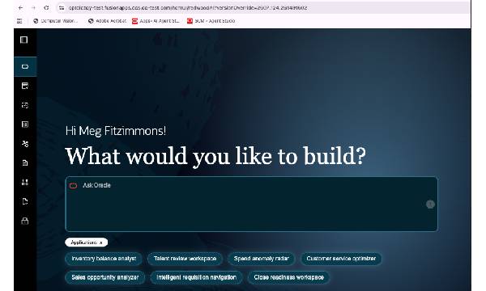Click the round send button in prompt box
Screen dimensions: 486x291
coord(430,204)
